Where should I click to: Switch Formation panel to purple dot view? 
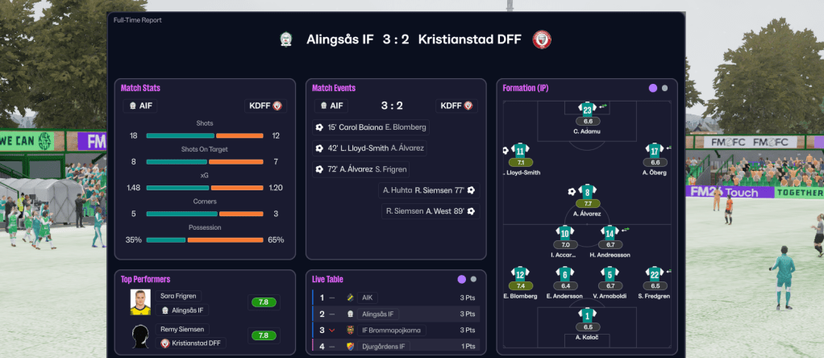(x=653, y=88)
